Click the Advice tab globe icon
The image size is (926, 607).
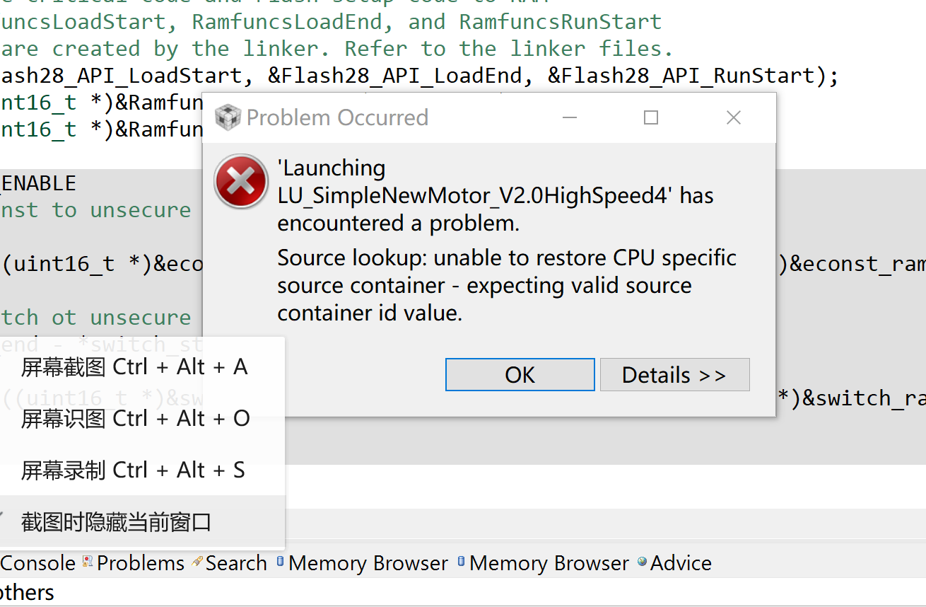coord(642,562)
